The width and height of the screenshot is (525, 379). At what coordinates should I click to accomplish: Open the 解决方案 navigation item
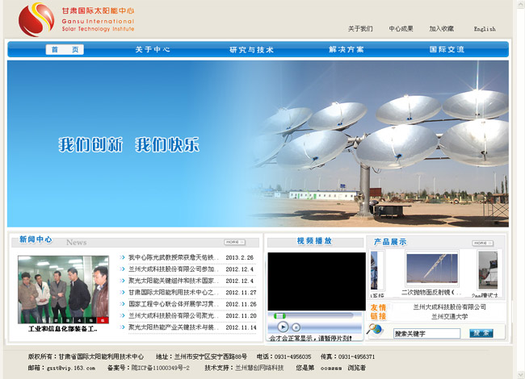pos(346,49)
